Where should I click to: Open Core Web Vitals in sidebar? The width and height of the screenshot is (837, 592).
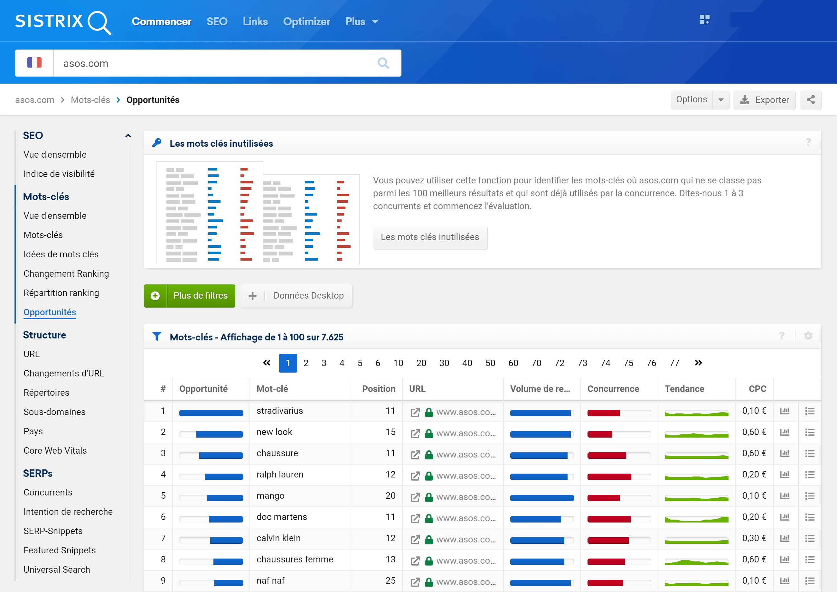[x=55, y=450]
